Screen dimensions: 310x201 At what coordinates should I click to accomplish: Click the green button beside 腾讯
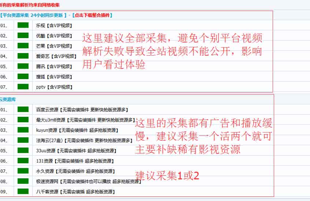pyautogui.click(x=23, y=66)
